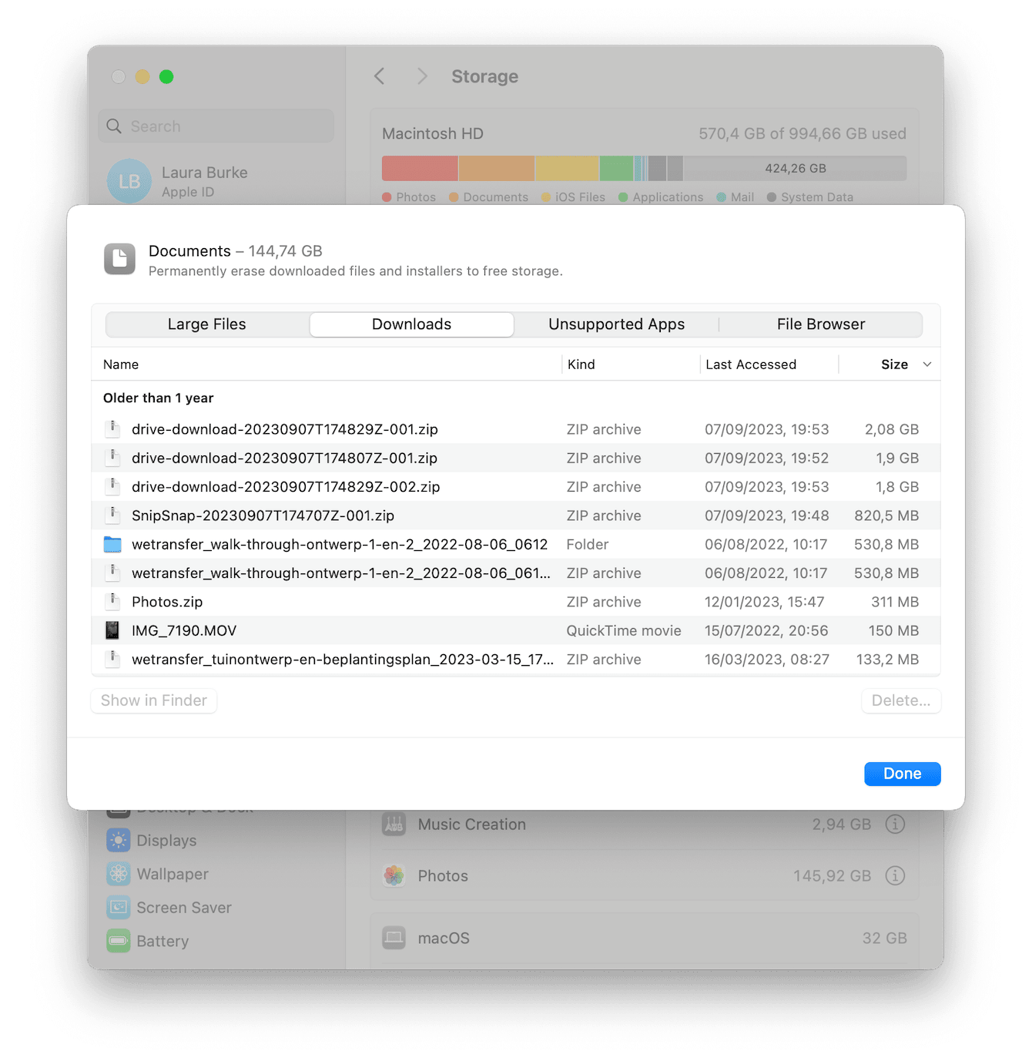Click the Battery icon in the sidebar
Image resolution: width=1032 pixels, height=1058 pixels.
pos(119,941)
